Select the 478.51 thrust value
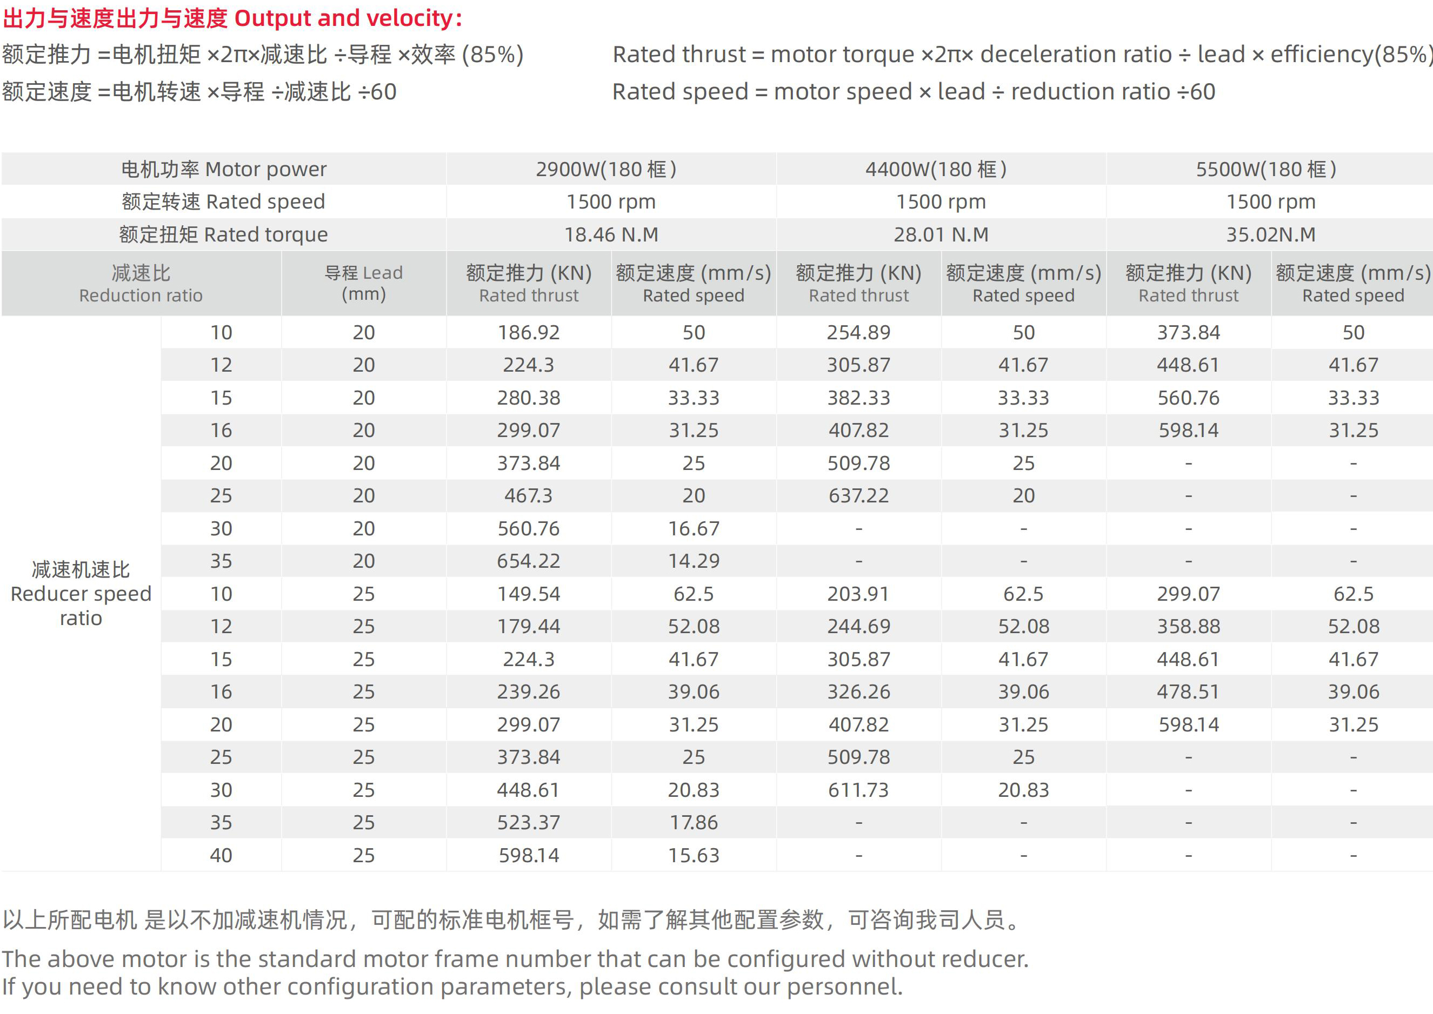1433x1014 pixels. (1188, 692)
